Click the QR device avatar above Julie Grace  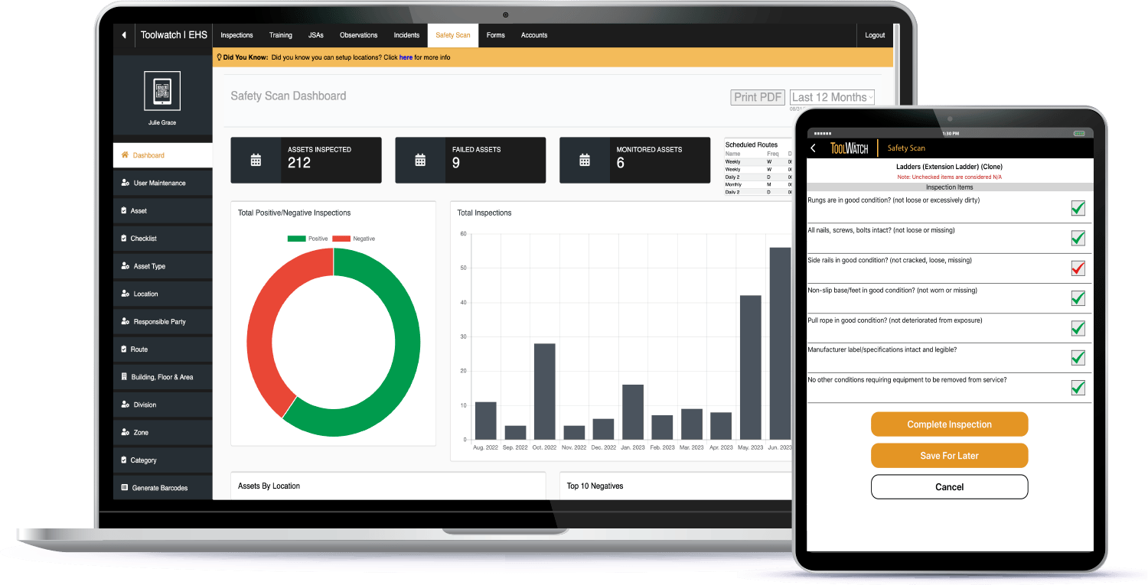click(162, 91)
